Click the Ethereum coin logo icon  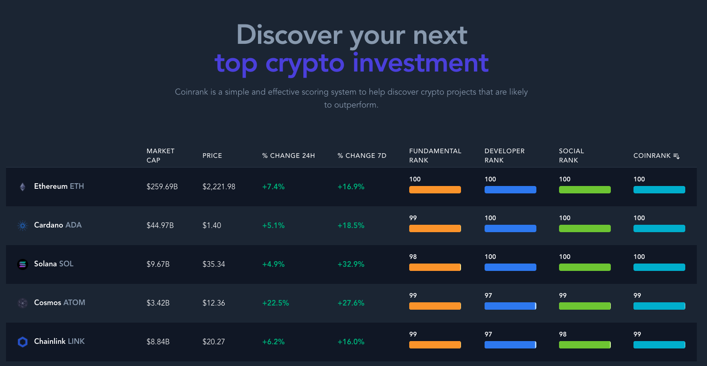[23, 187]
